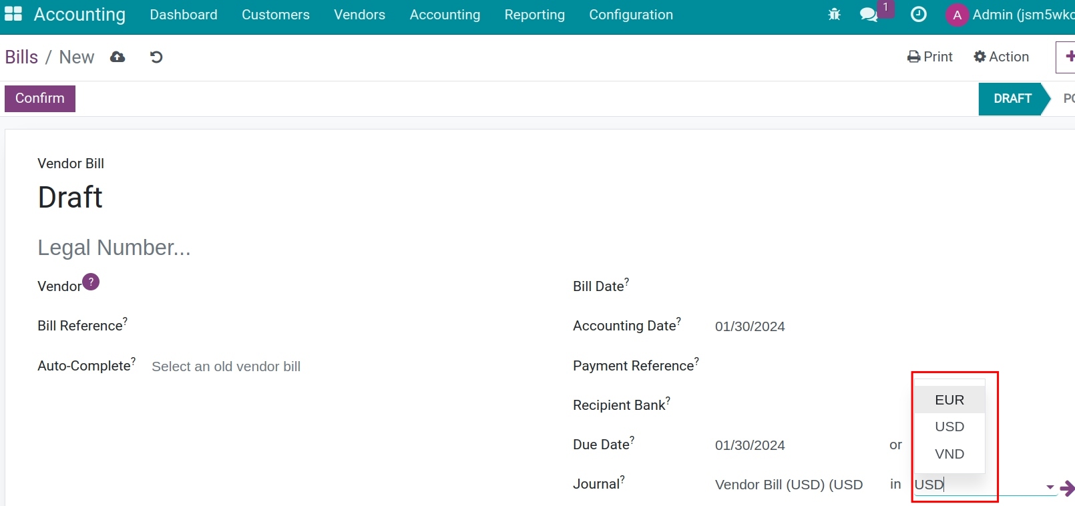Viewport: 1075px width, 506px height.
Task: Open the currency external link arrow
Action: point(1066,488)
